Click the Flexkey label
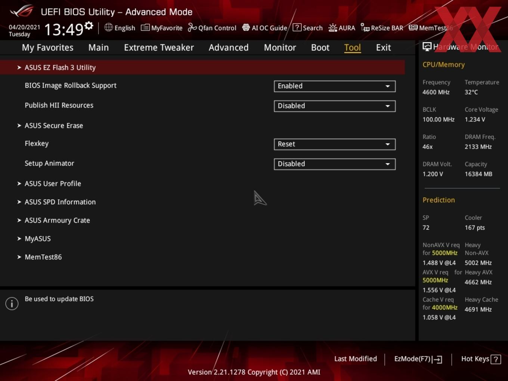Screen dimensions: 508x381 coord(37,143)
